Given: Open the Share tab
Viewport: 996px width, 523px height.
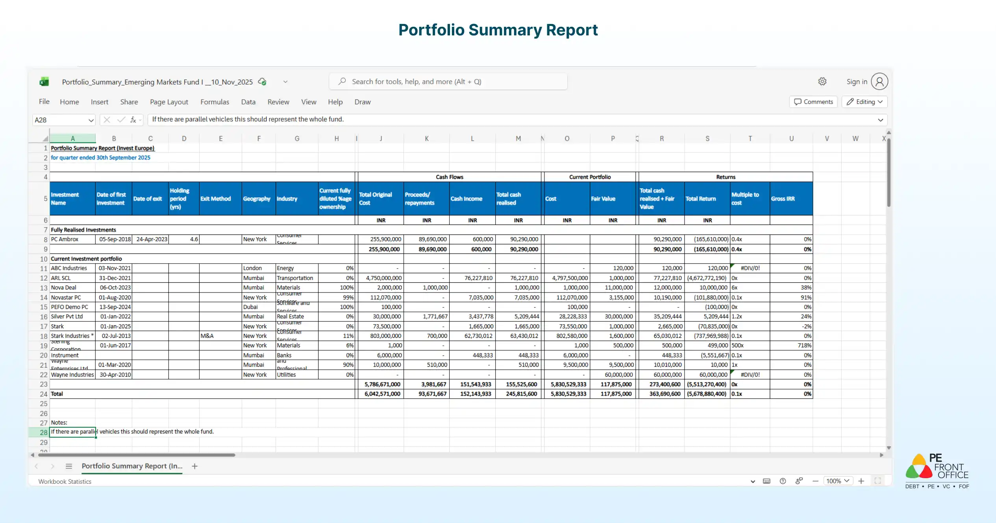Looking at the screenshot, I should pyautogui.click(x=129, y=102).
